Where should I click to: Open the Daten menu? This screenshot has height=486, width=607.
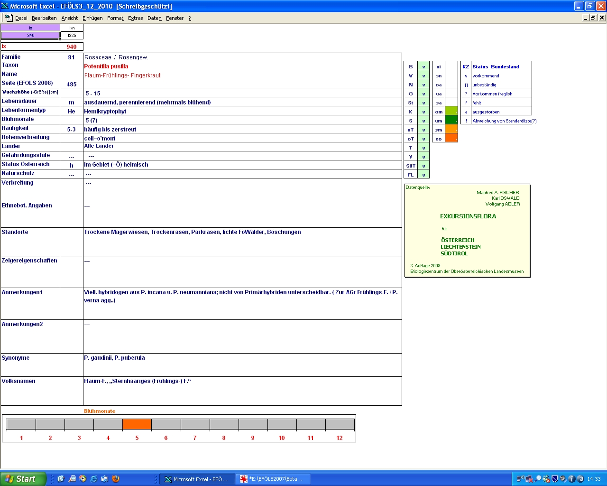155,18
